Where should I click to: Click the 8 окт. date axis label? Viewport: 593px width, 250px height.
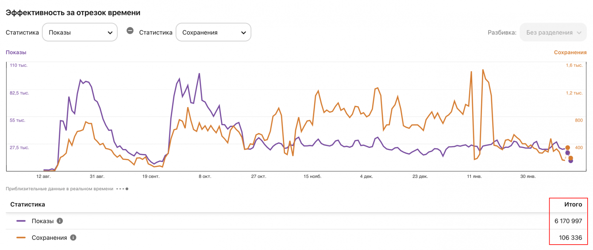pyautogui.click(x=204, y=176)
